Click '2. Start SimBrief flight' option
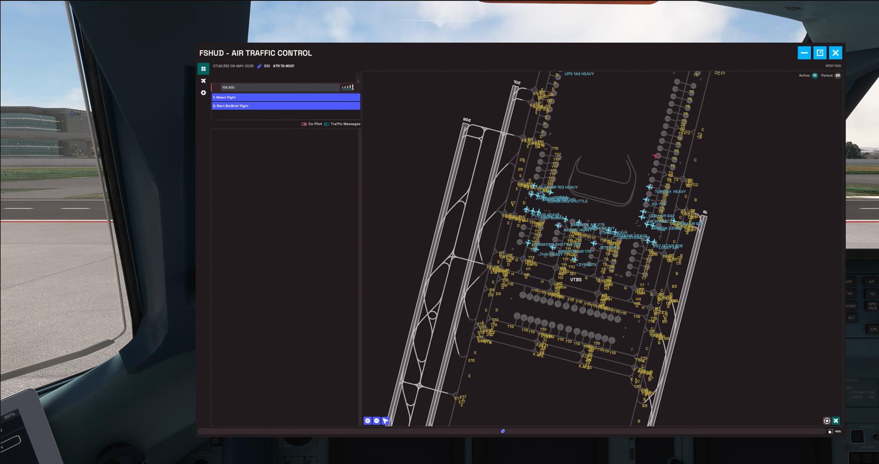879x464 pixels. (x=286, y=106)
